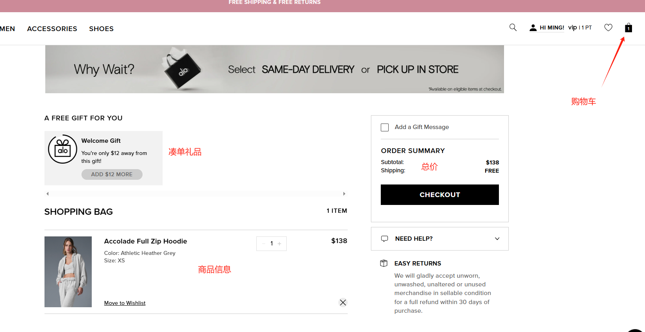Remove the Accolade hoodie with X
Viewport: 645px width, 332px height.
tap(343, 302)
